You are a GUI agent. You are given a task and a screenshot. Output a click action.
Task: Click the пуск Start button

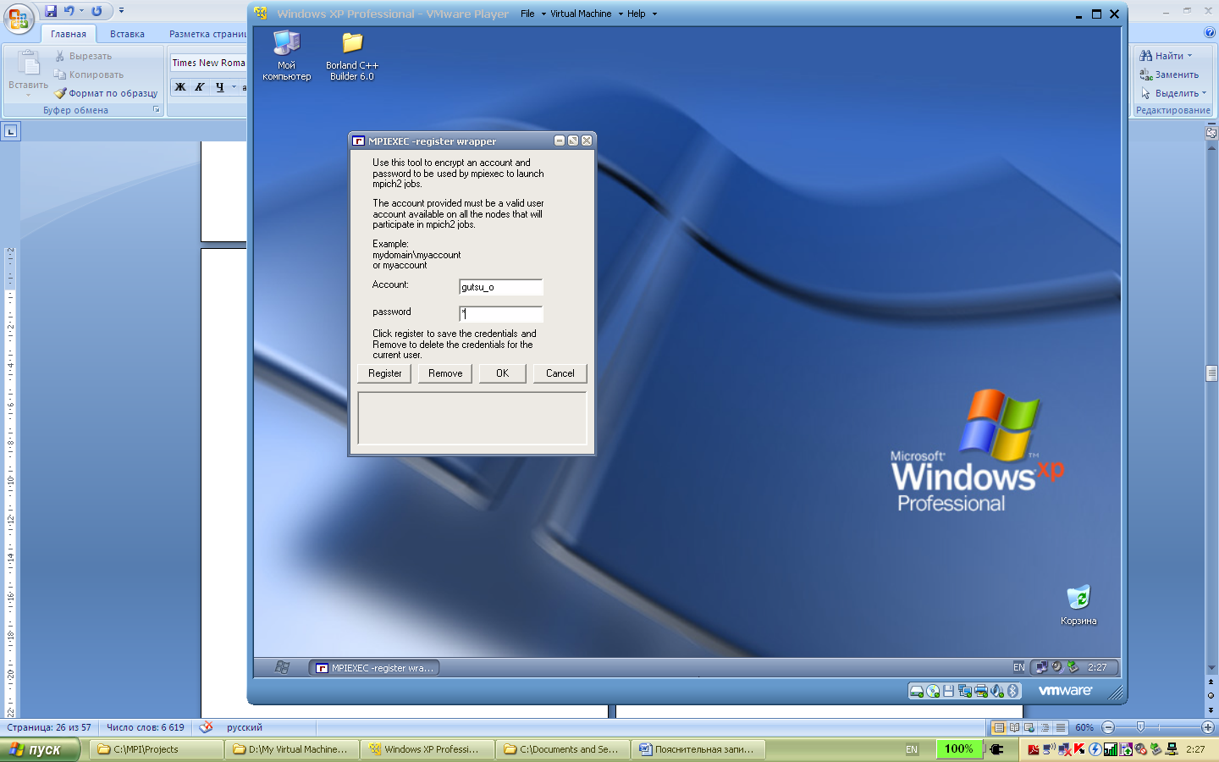[x=40, y=749]
